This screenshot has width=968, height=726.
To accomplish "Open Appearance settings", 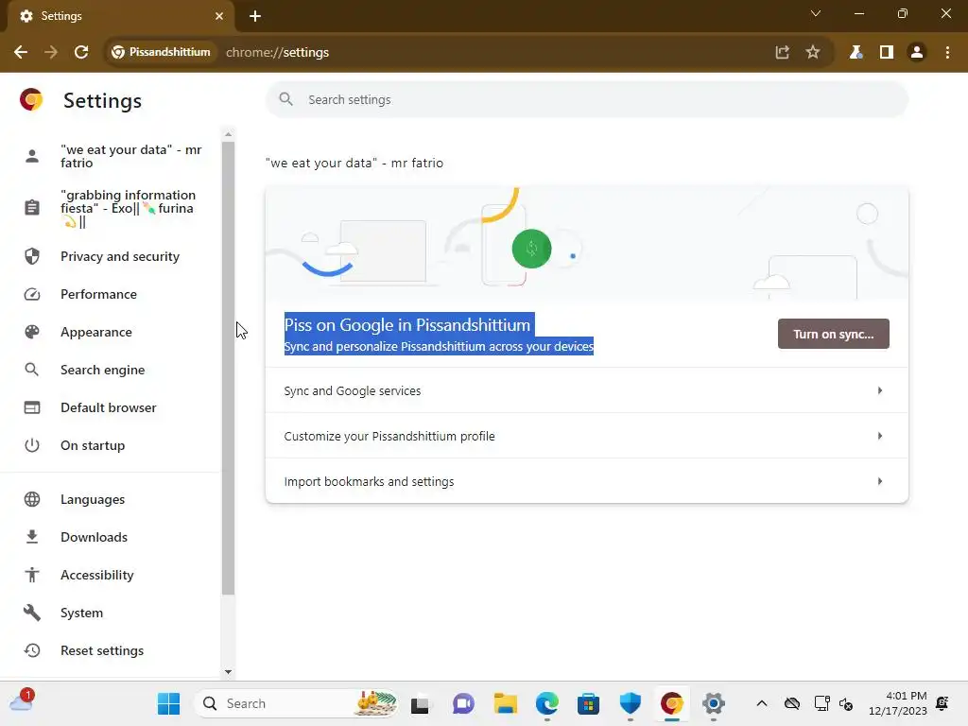I will [x=112, y=332].
